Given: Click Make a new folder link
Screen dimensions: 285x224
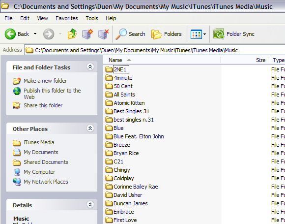Looking at the screenshot, I should coord(45,81).
